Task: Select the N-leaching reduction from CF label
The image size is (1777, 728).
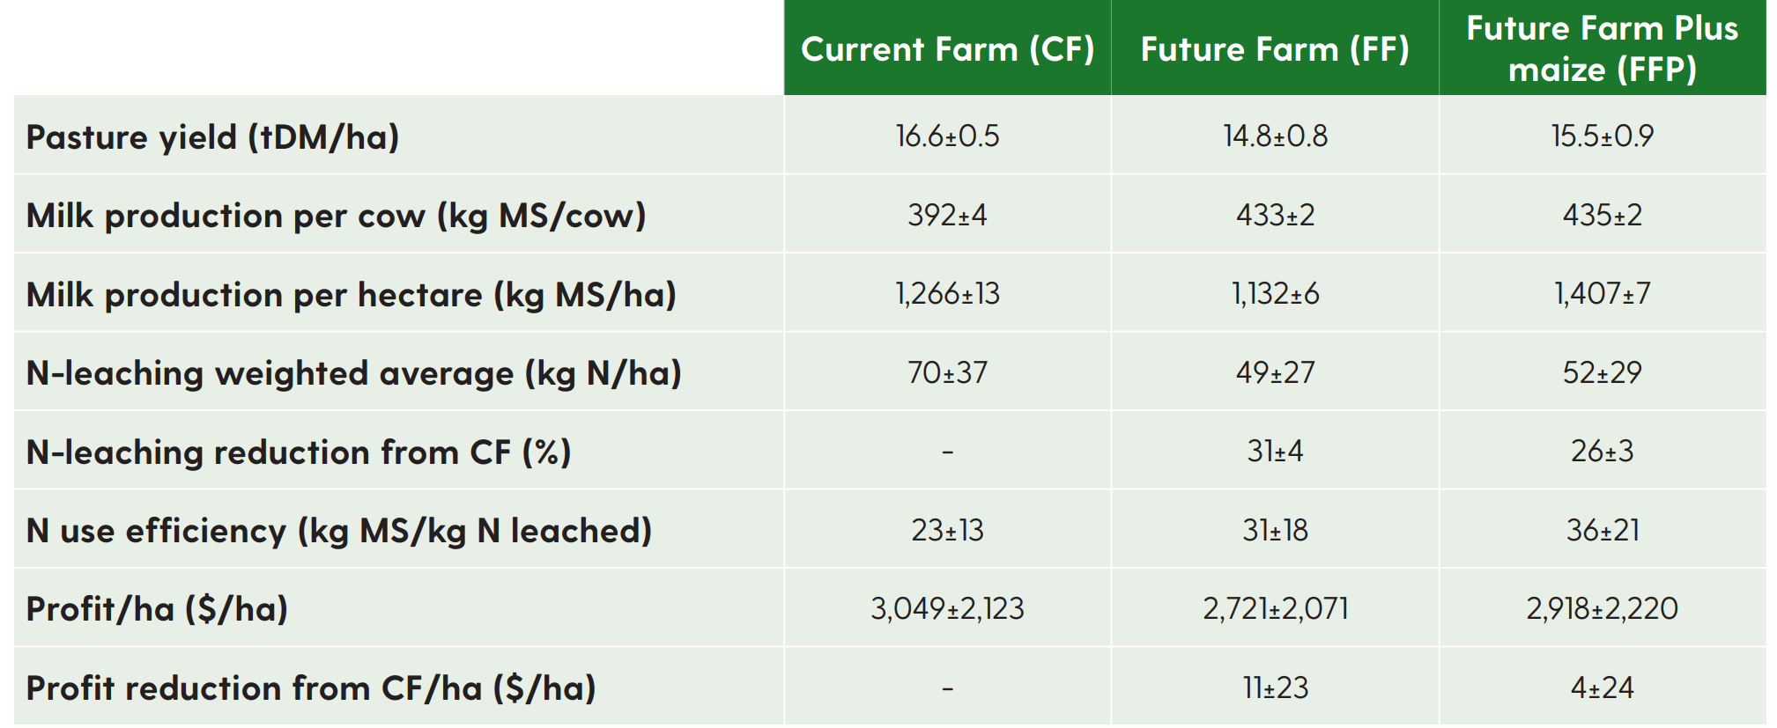Action: pyautogui.click(x=299, y=452)
